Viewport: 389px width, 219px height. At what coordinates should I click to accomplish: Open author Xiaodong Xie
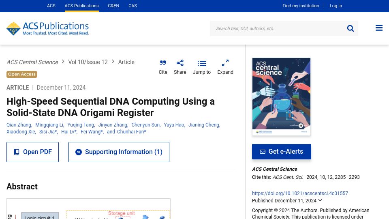coord(21,131)
